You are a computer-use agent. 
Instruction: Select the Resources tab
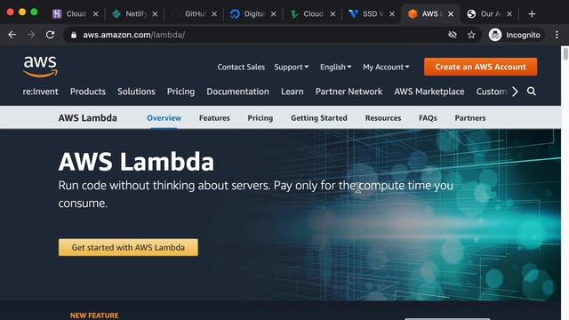pos(383,118)
